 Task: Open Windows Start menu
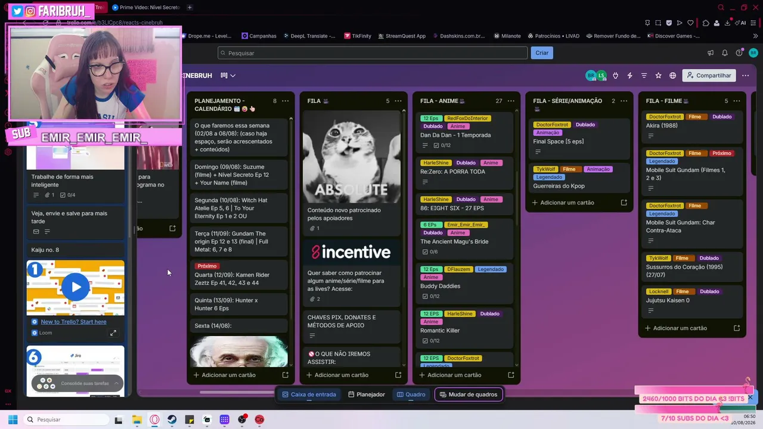[13, 419]
